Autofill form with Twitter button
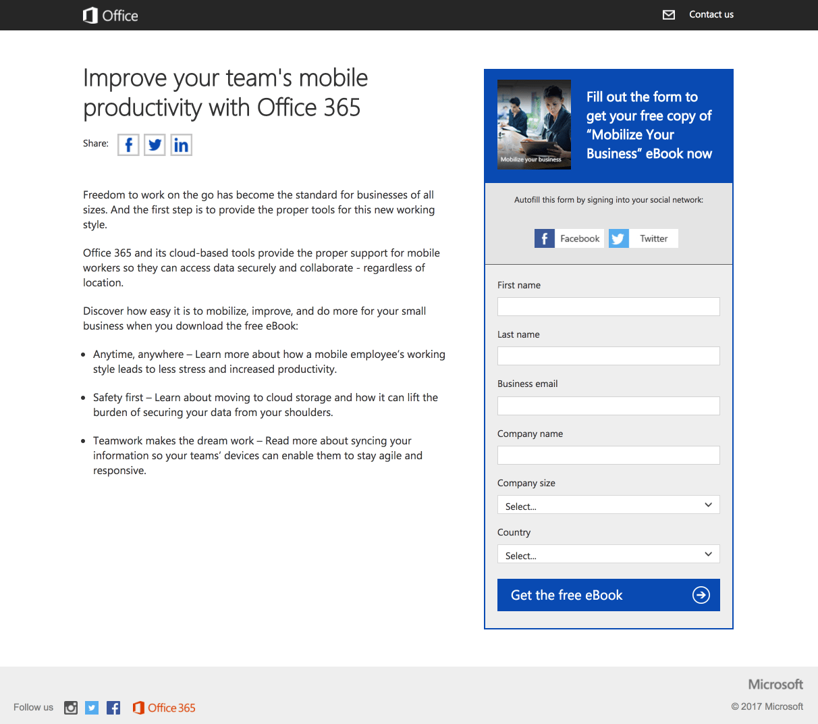This screenshot has height=724, width=818. pyautogui.click(x=643, y=238)
